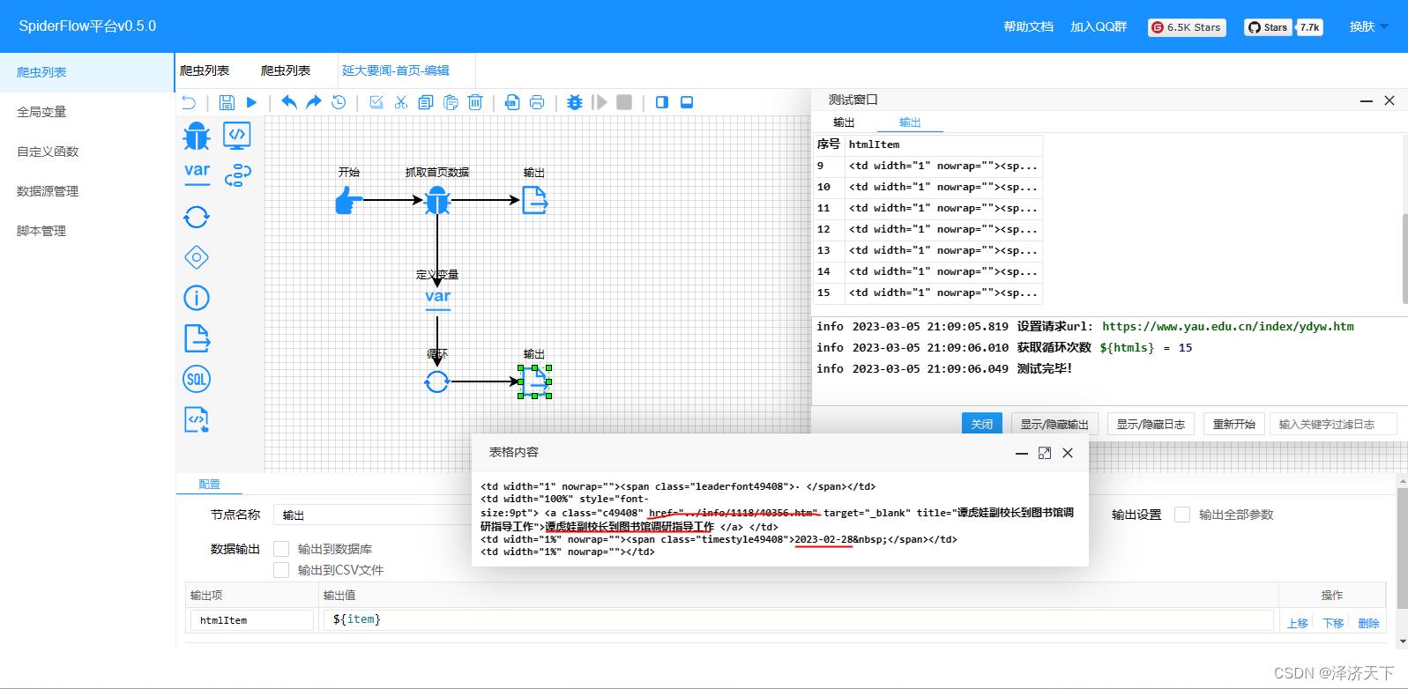Dock properties panel to bottom
The image size is (1408, 689).
(687, 102)
